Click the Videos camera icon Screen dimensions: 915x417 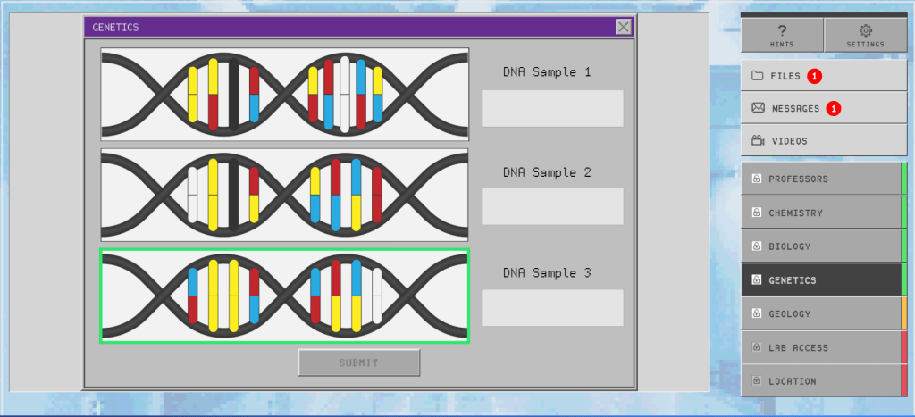(x=758, y=141)
